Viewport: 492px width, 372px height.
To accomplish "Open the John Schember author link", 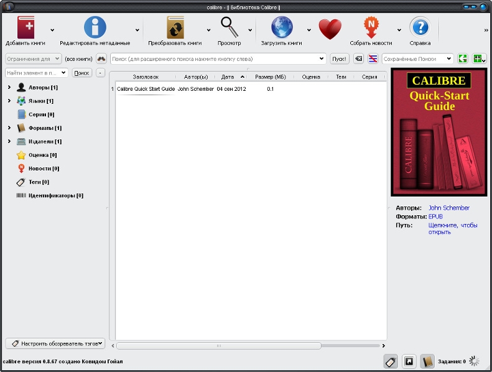I will 448,208.
